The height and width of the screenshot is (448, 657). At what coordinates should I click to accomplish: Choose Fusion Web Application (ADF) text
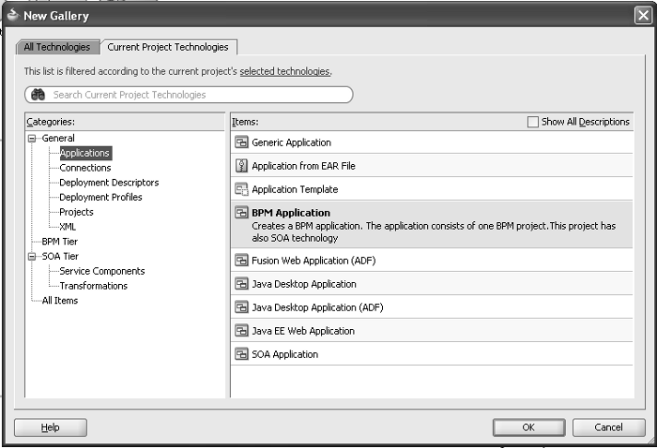tap(313, 261)
